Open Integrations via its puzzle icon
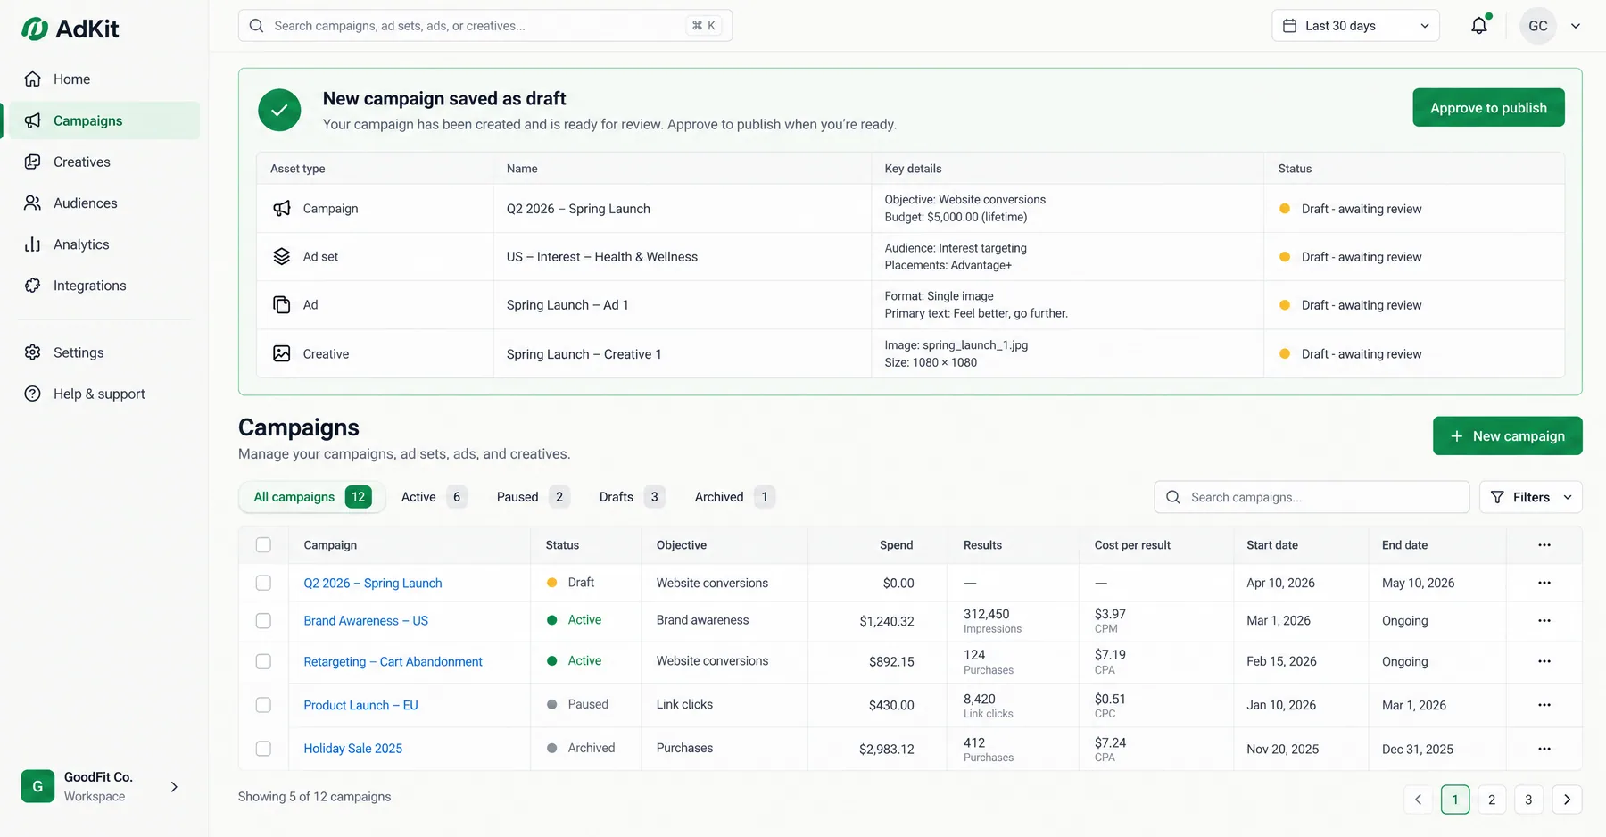1606x837 pixels. [x=33, y=286]
